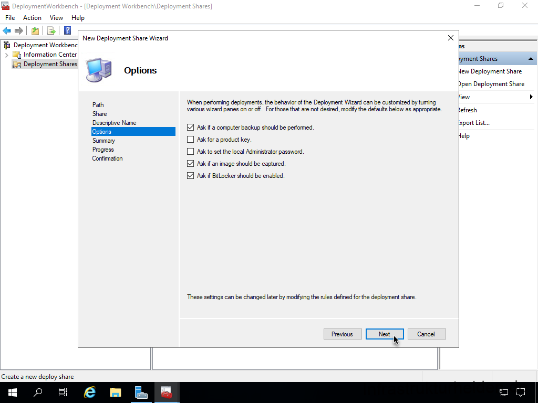Select the Descriptive Name wizard step
Image resolution: width=538 pixels, height=403 pixels.
click(x=114, y=123)
